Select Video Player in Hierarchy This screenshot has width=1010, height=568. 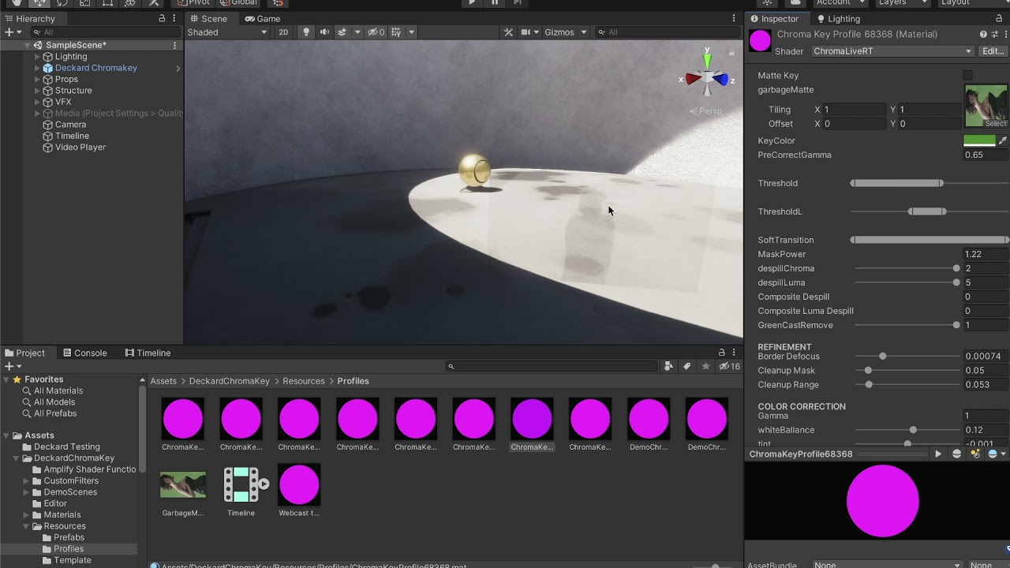pyautogui.click(x=80, y=148)
